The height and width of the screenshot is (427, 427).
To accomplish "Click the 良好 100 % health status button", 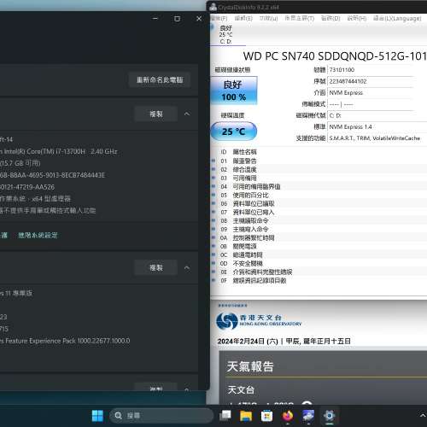I will pos(234,91).
